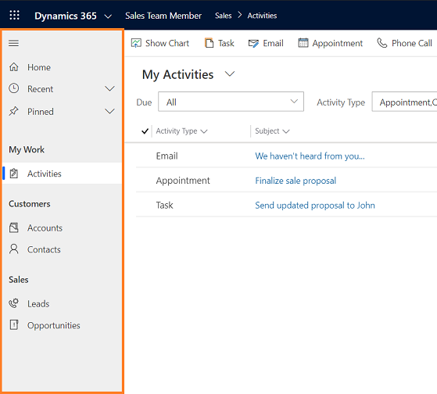Open Leads from the Sales section

pos(38,304)
